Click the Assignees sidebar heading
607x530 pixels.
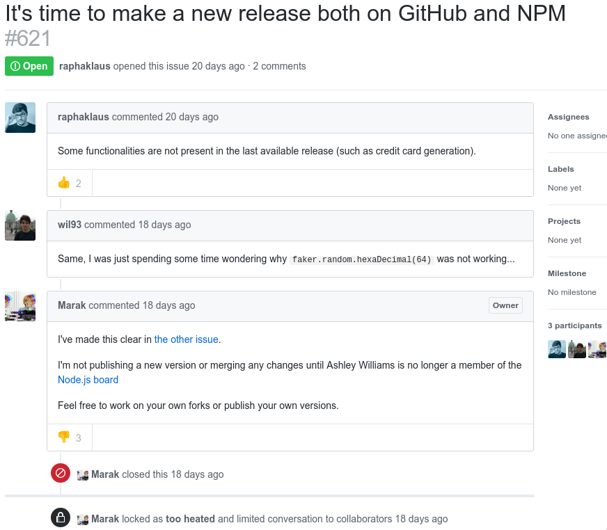568,117
